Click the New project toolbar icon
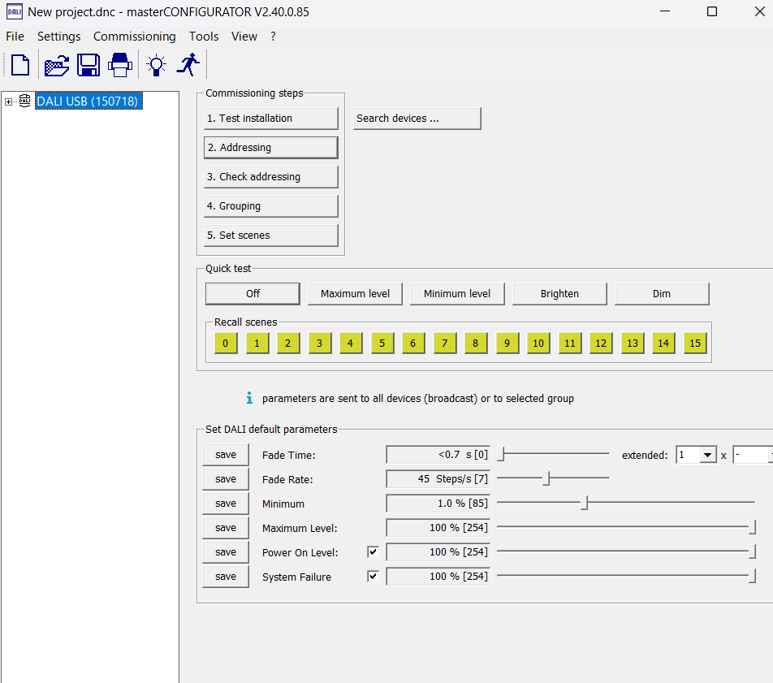 coord(20,65)
